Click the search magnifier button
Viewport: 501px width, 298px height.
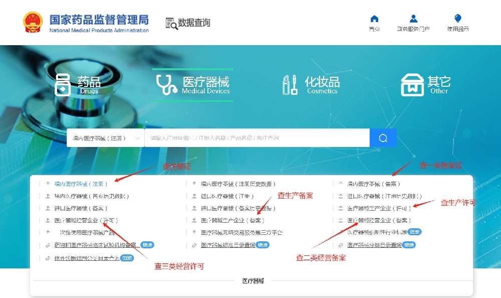tap(383, 138)
